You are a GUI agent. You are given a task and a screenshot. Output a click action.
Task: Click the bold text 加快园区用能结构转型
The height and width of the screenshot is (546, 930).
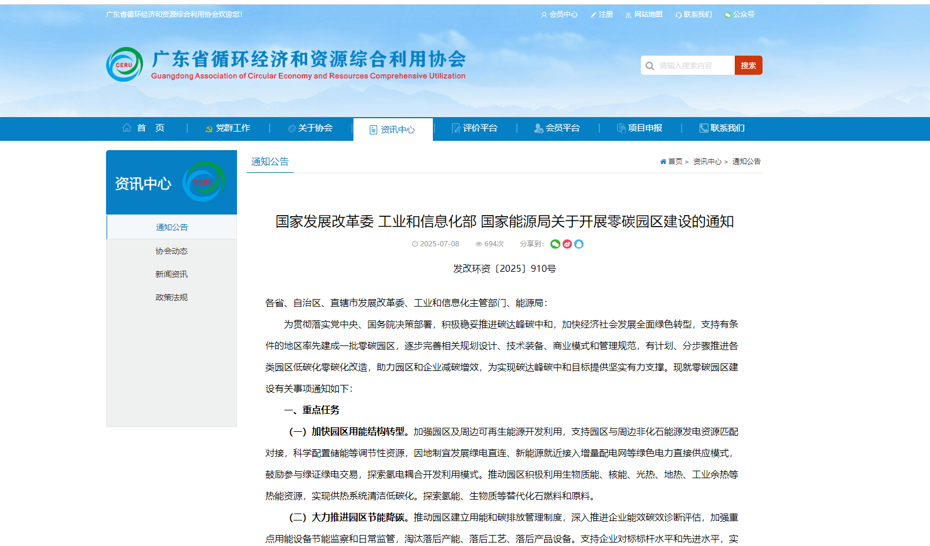coord(358,432)
